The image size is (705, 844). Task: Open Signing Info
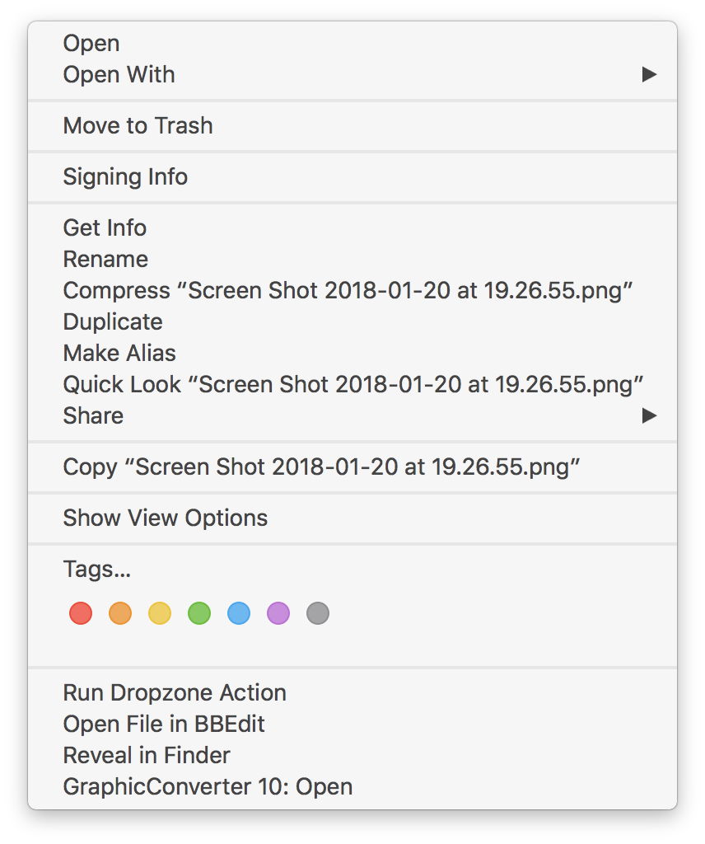tap(125, 177)
